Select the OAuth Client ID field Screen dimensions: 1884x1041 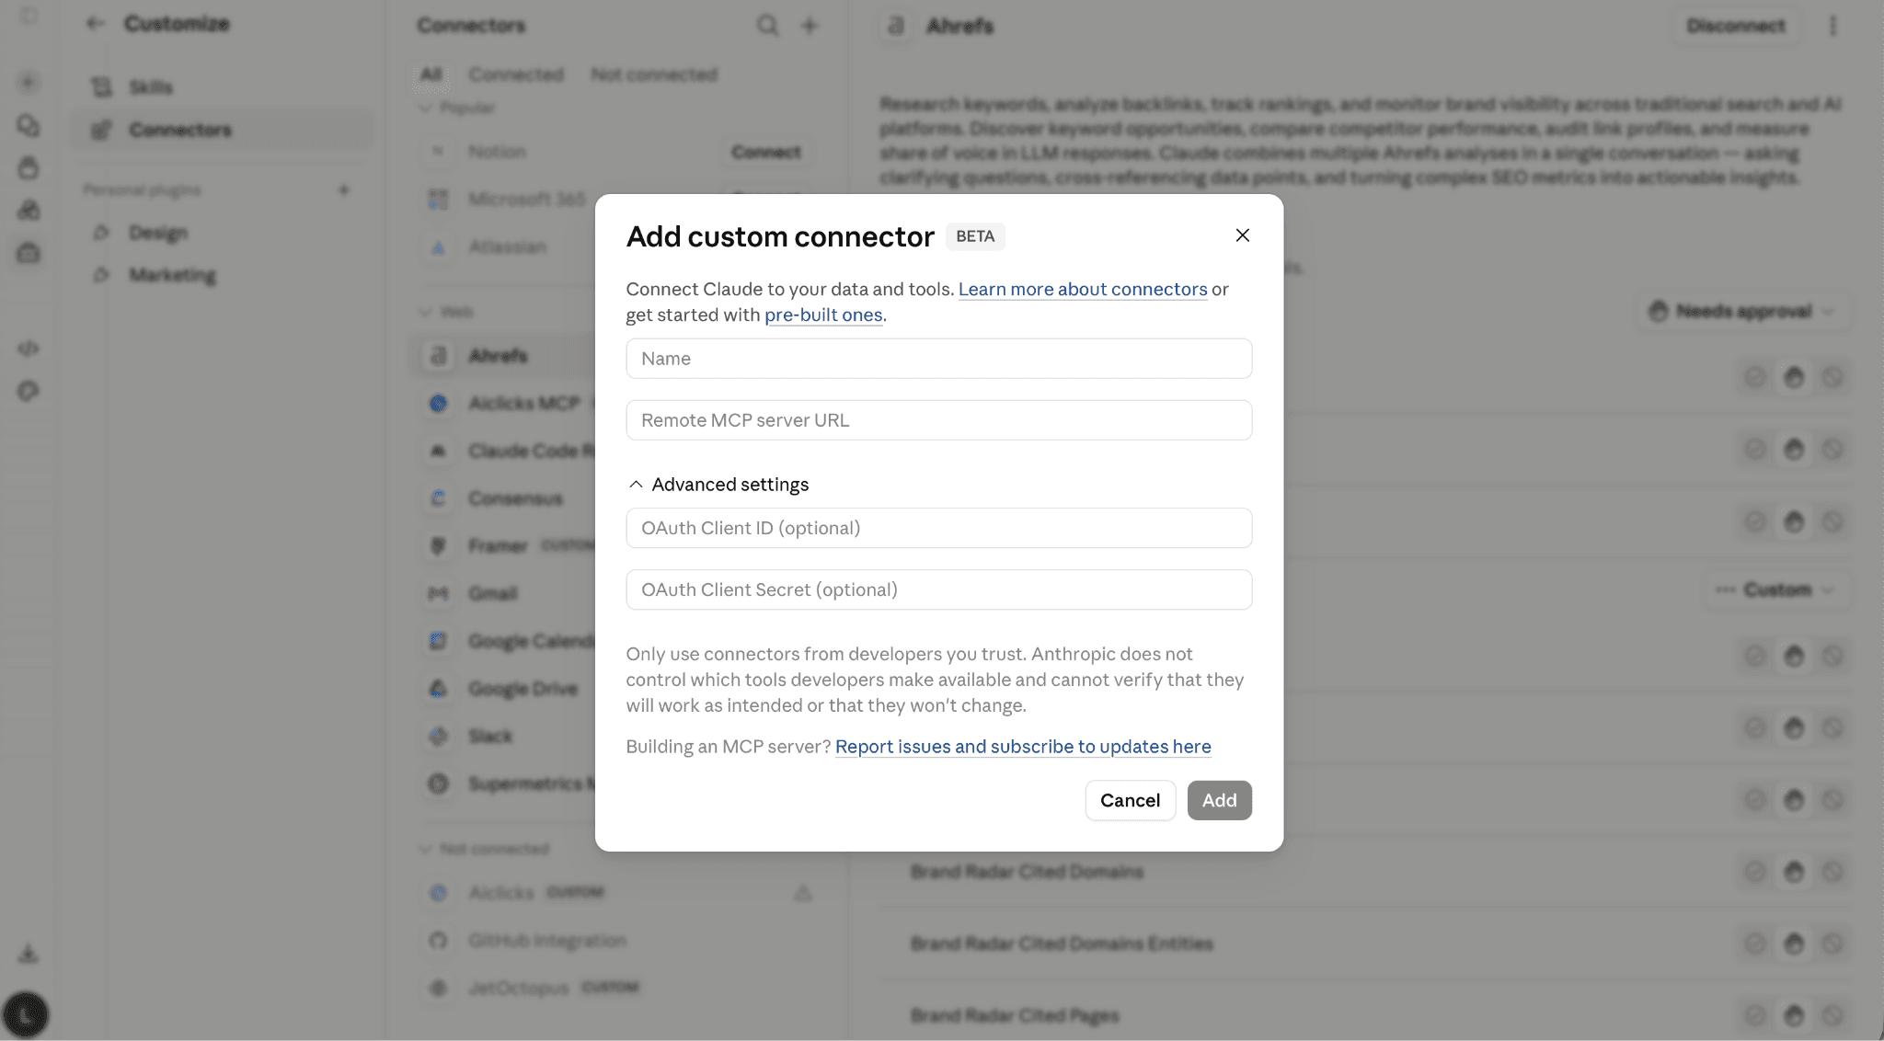(x=938, y=528)
